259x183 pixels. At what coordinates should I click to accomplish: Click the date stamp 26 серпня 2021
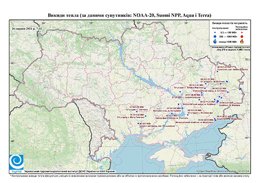coord(27,28)
